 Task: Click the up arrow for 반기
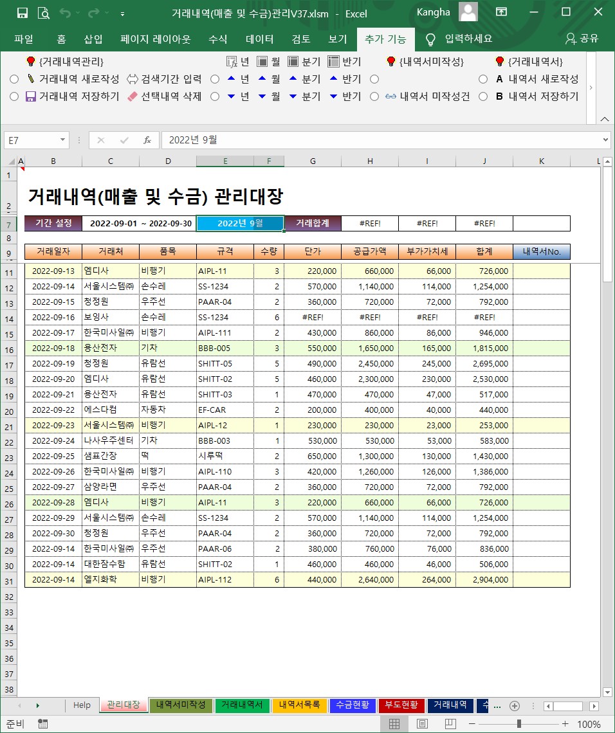333,78
